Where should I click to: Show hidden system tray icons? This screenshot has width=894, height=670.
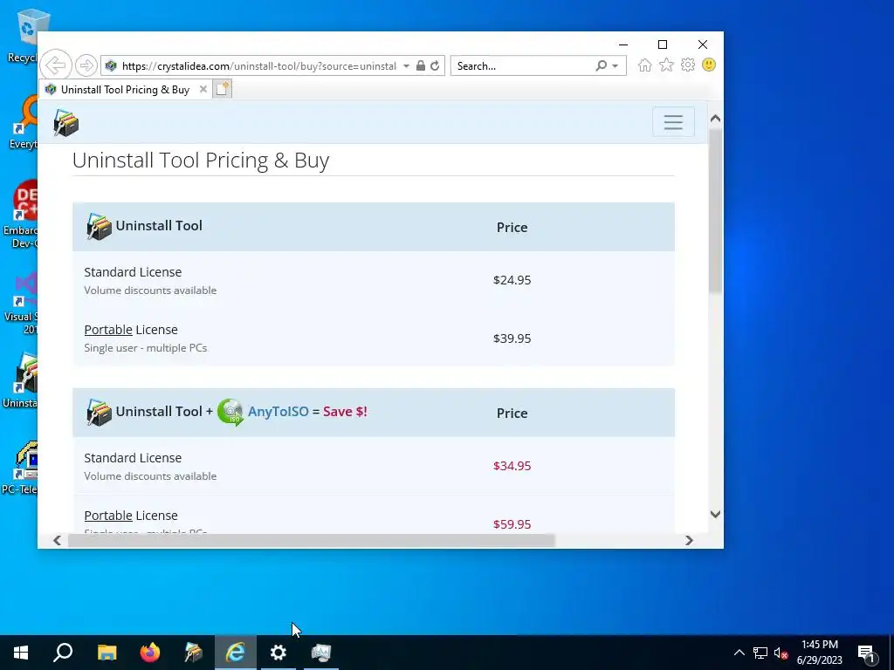(x=739, y=653)
